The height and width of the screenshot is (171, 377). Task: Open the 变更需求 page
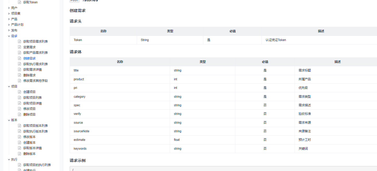click(x=29, y=47)
